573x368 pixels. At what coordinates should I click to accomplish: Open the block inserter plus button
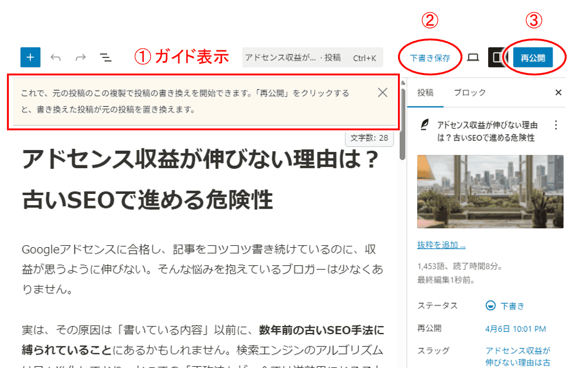pos(30,57)
